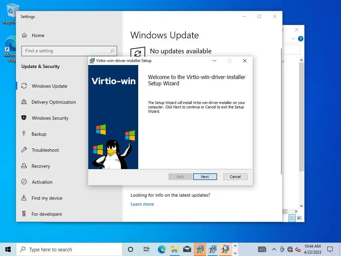
Task: Click the Windows Security shield icon
Action: pyautogui.click(x=24, y=118)
